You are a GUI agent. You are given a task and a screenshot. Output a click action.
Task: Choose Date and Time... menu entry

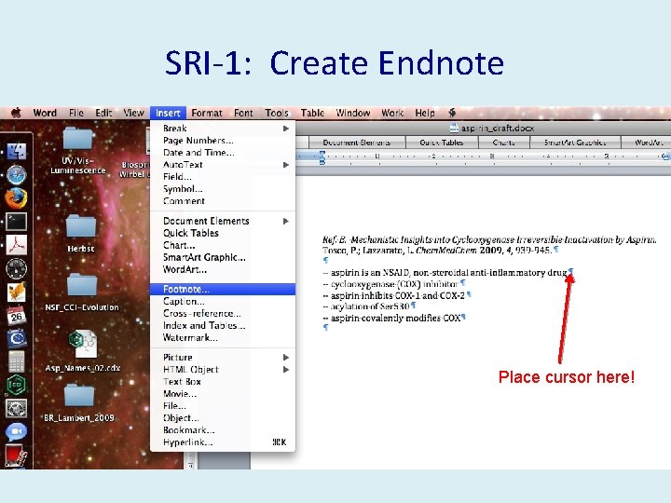coord(223,152)
